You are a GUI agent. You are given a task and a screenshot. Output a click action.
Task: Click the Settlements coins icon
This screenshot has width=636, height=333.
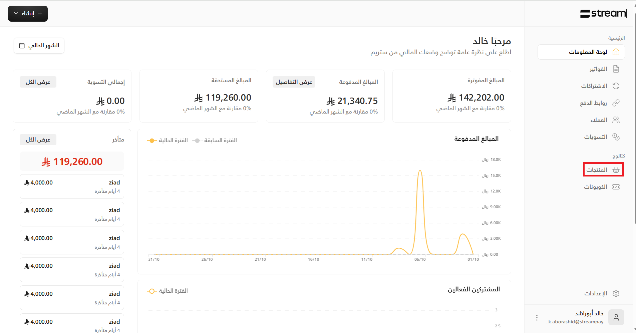616,137
